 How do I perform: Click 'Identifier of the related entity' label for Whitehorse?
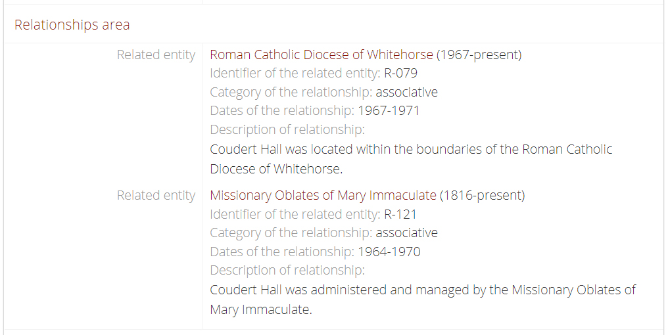(295, 73)
